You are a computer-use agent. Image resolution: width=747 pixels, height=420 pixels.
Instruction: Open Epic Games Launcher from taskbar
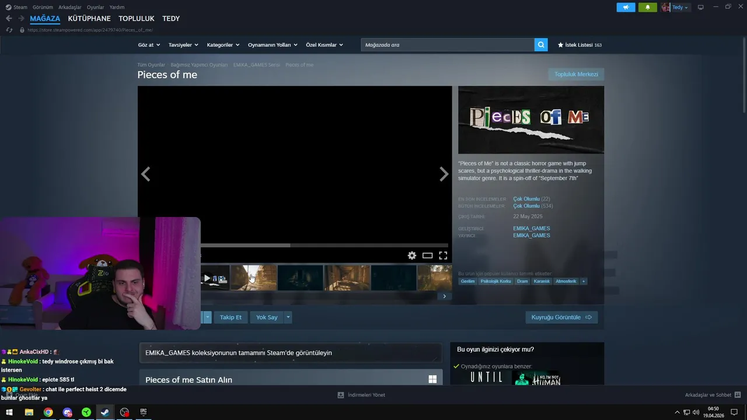(x=144, y=412)
